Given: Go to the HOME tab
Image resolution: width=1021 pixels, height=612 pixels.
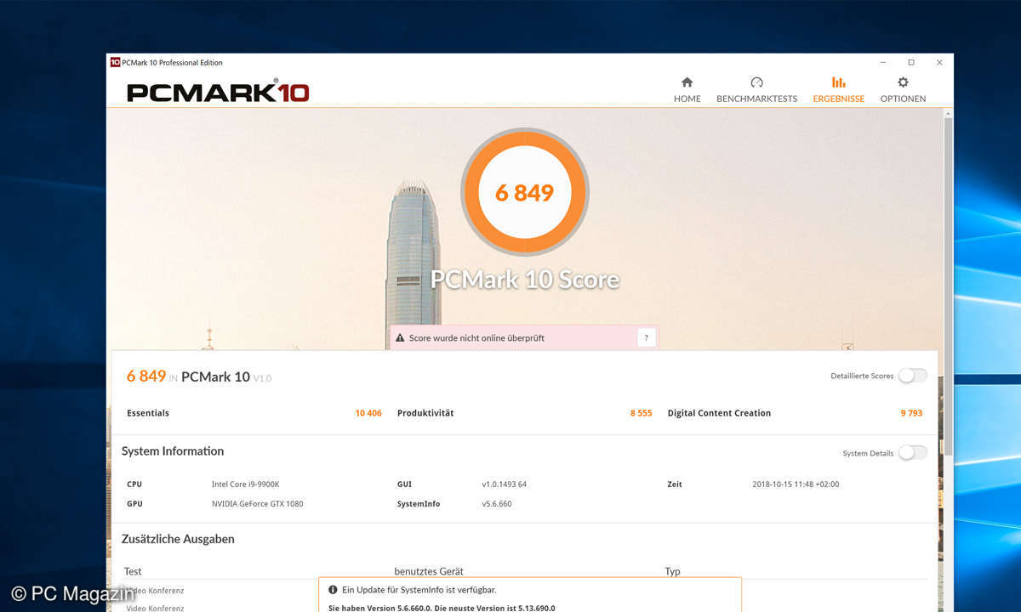Looking at the screenshot, I should [x=687, y=89].
